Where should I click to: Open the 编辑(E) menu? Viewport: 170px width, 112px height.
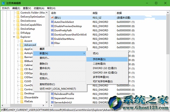point(16,8)
